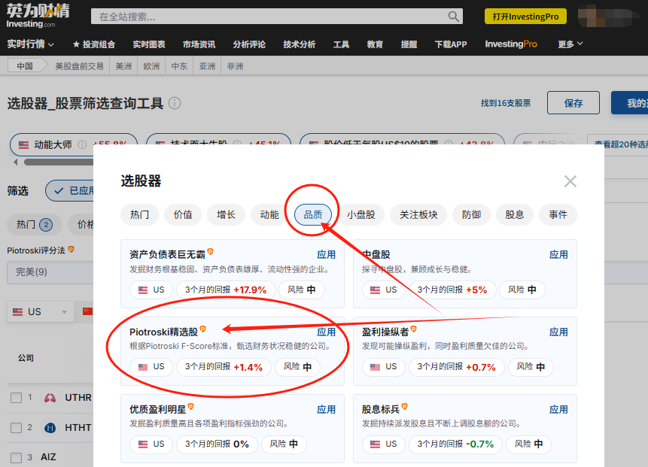
Task: Click Pro badge next to 盈利操纵者
Action: click(x=414, y=329)
